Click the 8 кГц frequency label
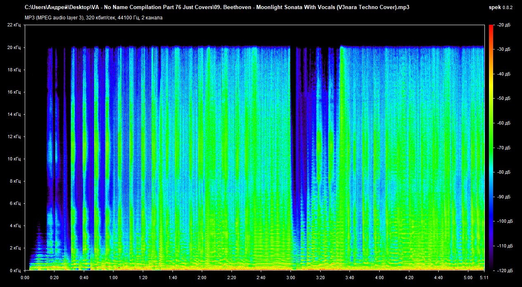The height and width of the screenshot is (287, 522). (16, 181)
